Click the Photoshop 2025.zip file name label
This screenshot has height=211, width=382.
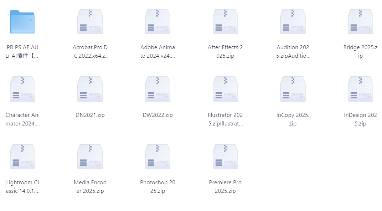158,187
